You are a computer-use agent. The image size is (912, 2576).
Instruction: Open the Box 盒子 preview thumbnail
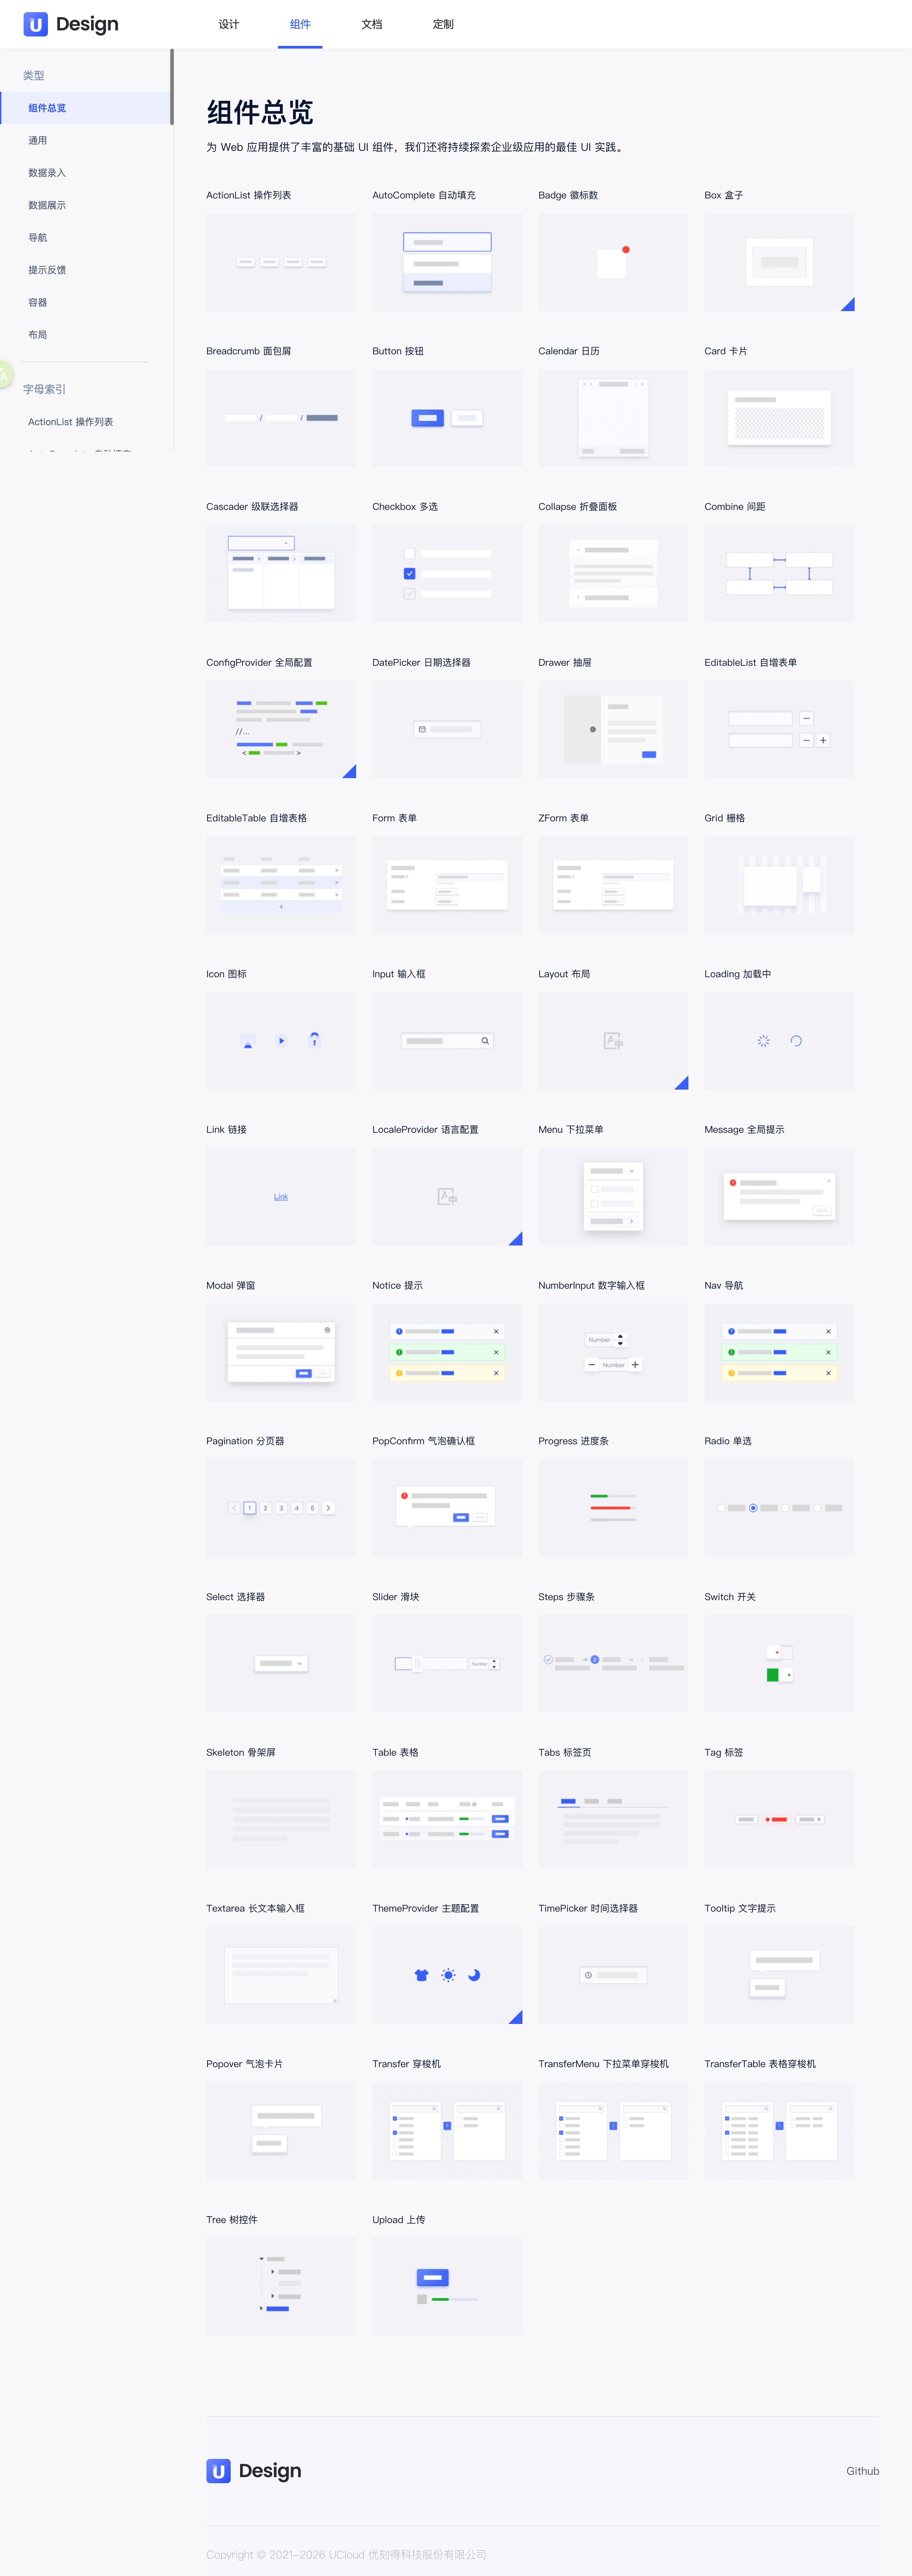[x=779, y=262]
